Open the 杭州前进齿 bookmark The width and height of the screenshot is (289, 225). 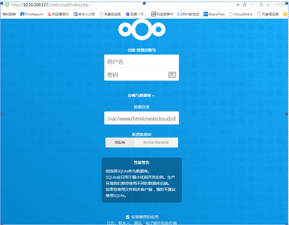click(x=188, y=14)
